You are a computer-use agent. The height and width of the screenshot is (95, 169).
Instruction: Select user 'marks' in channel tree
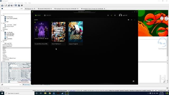tap(10, 34)
